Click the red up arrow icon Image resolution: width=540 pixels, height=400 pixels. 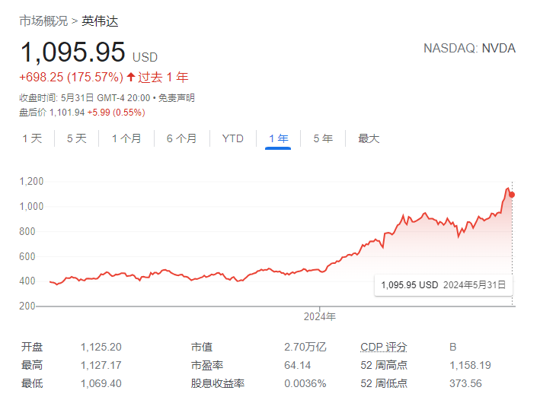coord(130,77)
